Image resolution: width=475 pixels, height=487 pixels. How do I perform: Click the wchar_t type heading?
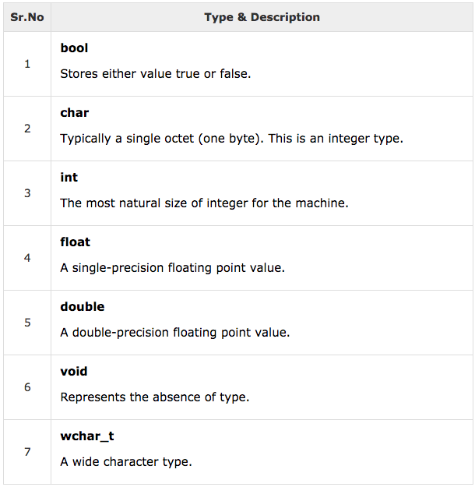pyautogui.click(x=87, y=436)
